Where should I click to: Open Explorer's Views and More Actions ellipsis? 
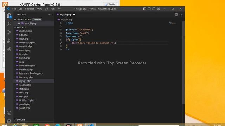click(x=50, y=15)
